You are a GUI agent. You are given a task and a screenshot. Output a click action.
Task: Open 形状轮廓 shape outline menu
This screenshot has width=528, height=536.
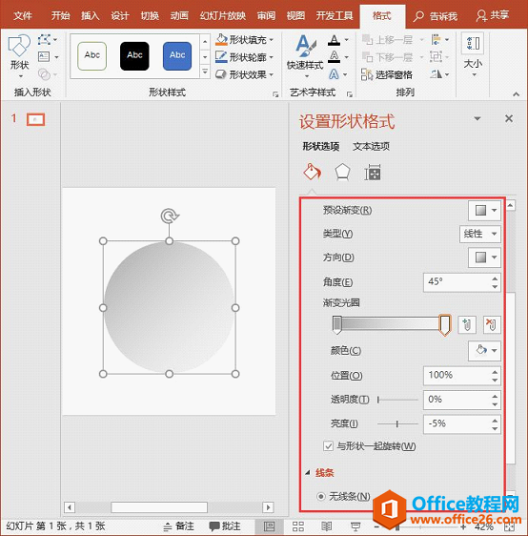(x=245, y=57)
